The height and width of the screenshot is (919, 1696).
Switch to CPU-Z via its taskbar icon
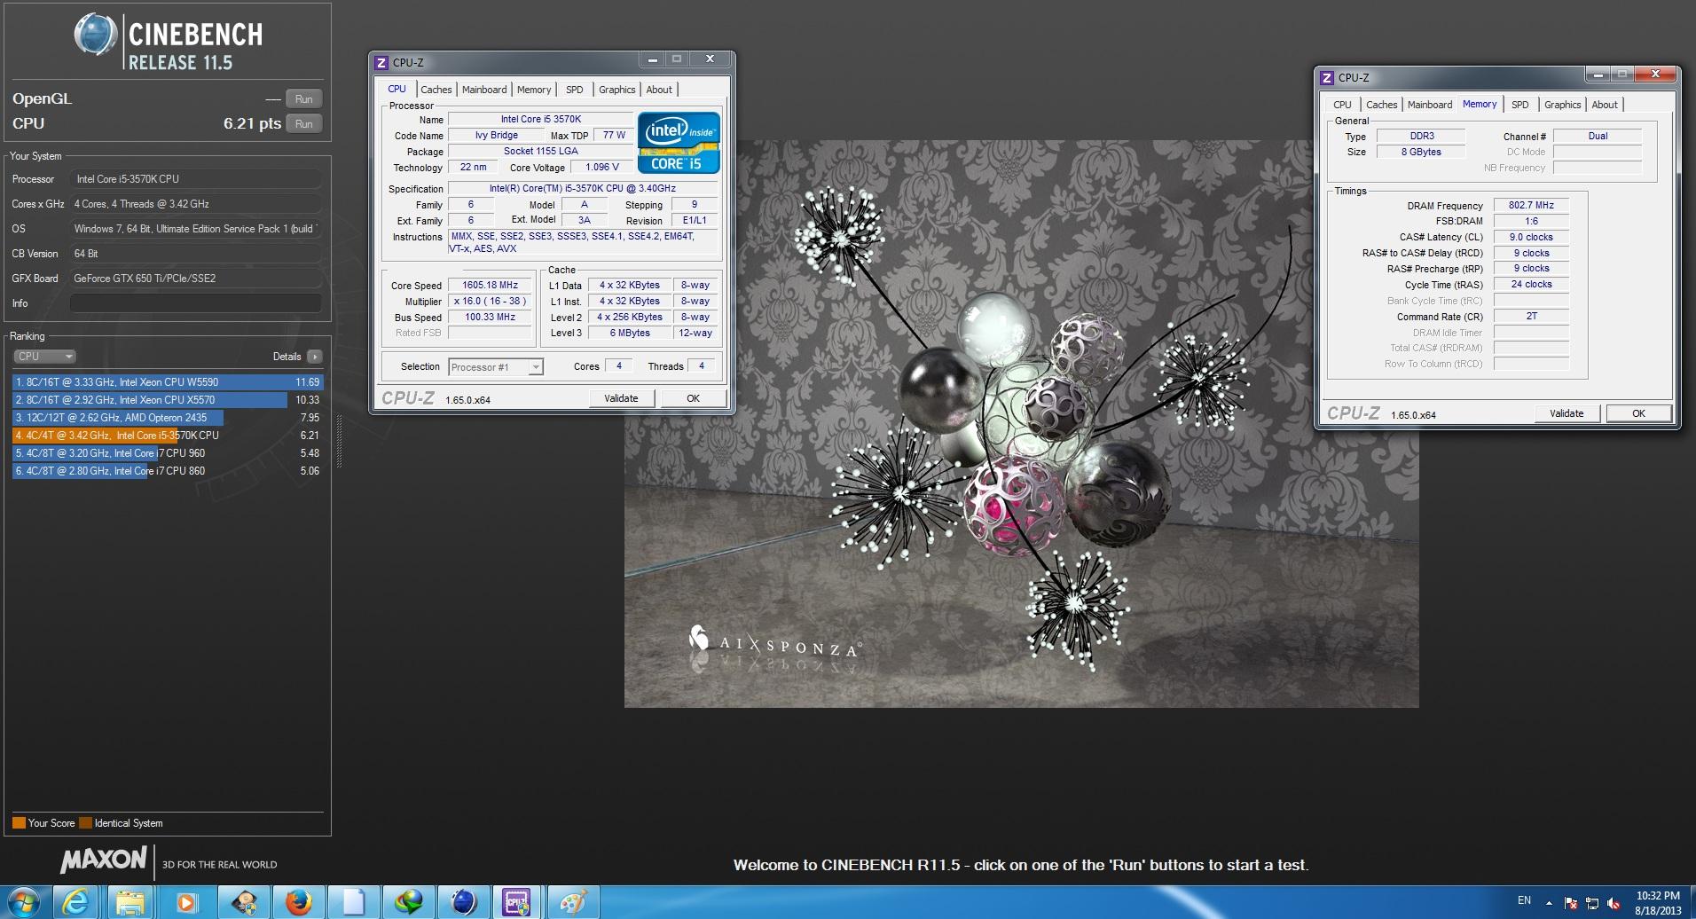517,902
